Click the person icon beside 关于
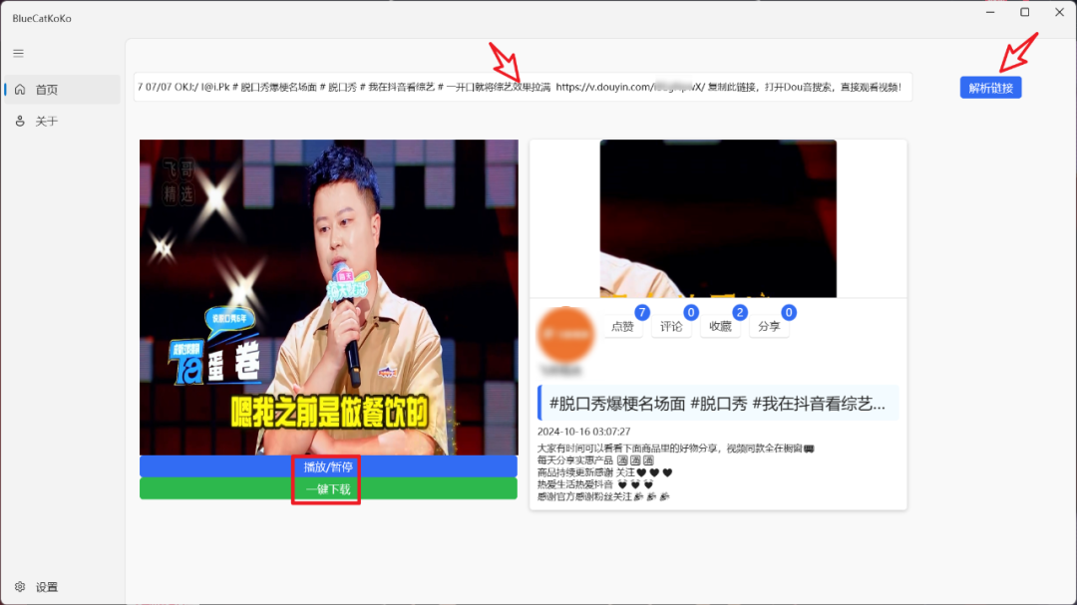This screenshot has width=1077, height=605. (19, 122)
